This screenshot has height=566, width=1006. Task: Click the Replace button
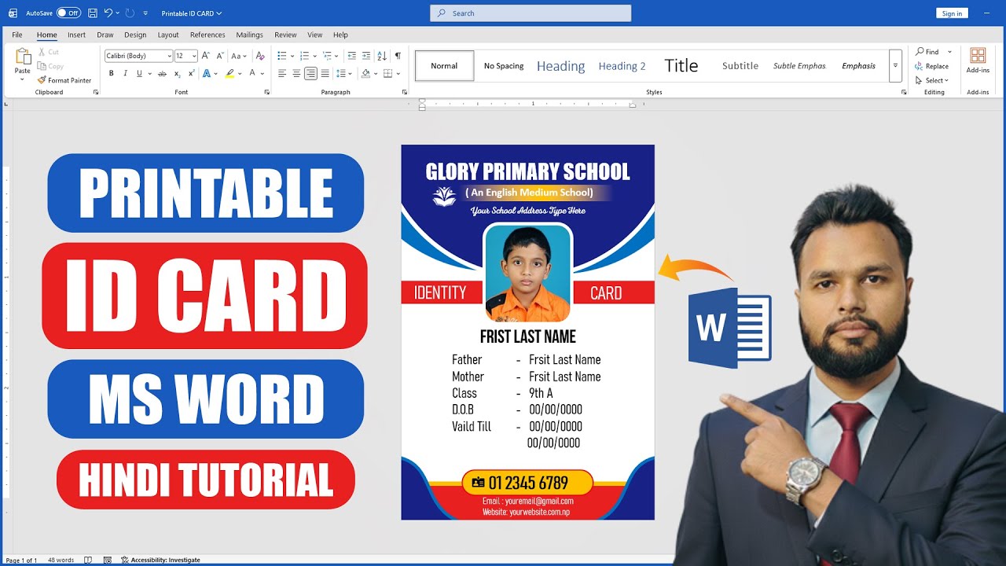pyautogui.click(x=932, y=66)
